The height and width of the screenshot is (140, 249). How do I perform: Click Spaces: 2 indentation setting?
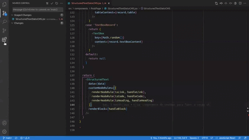pos(194,138)
